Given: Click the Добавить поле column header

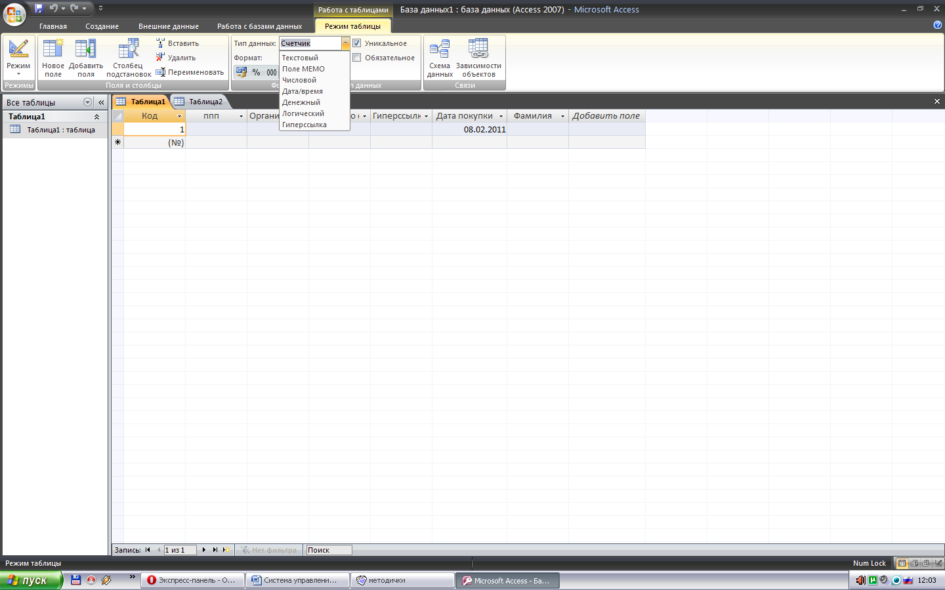Looking at the screenshot, I should pyautogui.click(x=606, y=116).
